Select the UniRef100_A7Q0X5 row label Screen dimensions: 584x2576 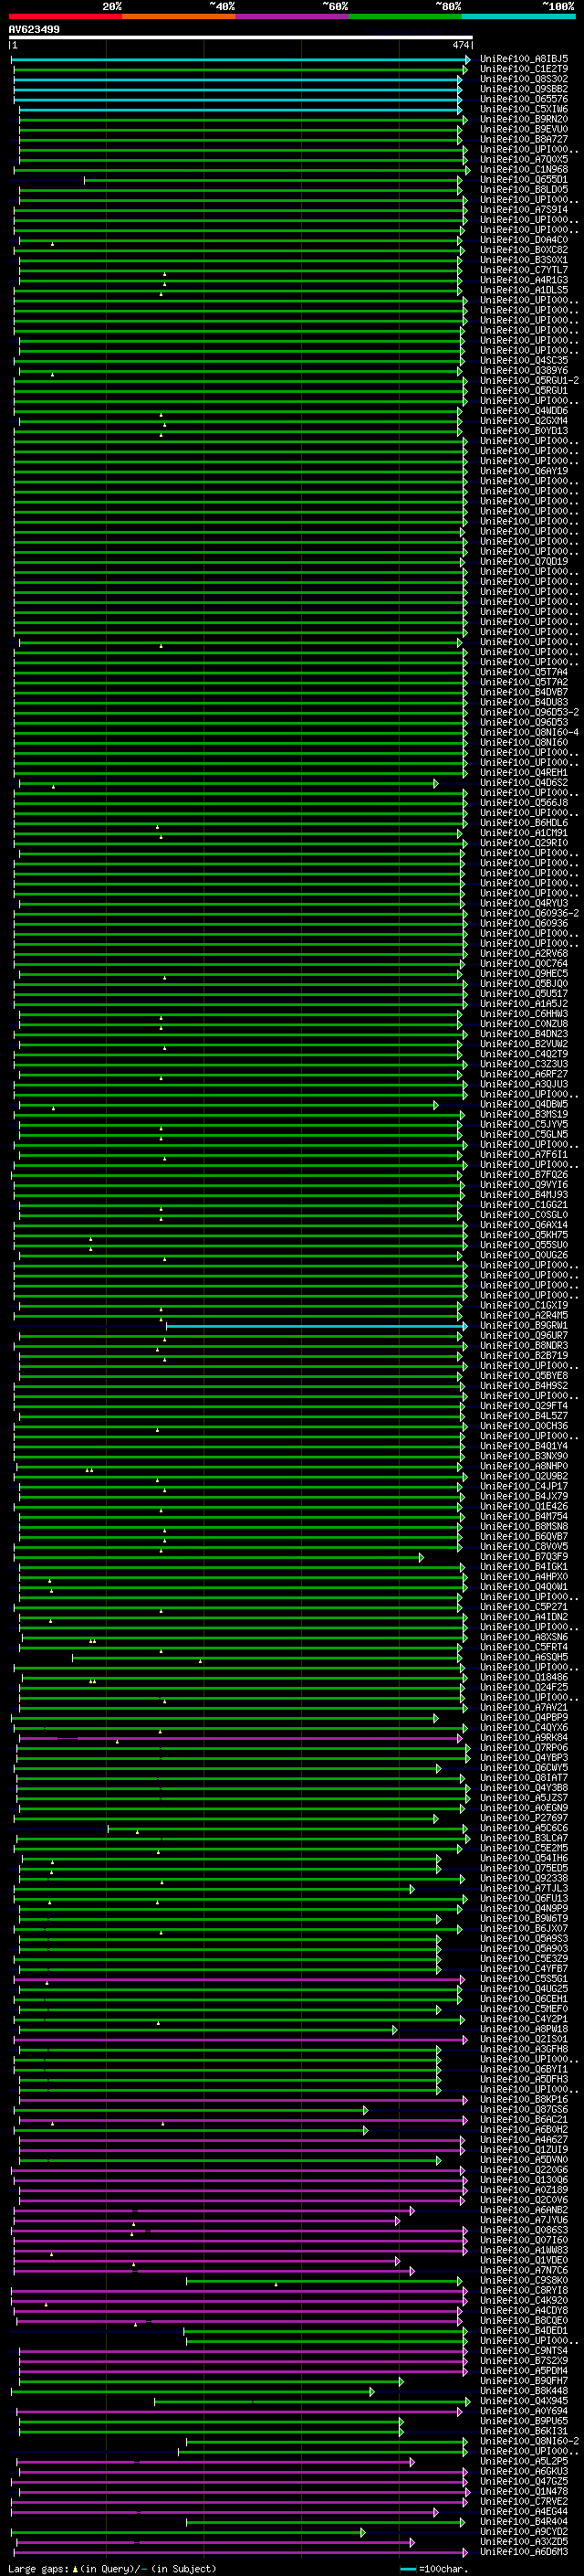point(524,159)
